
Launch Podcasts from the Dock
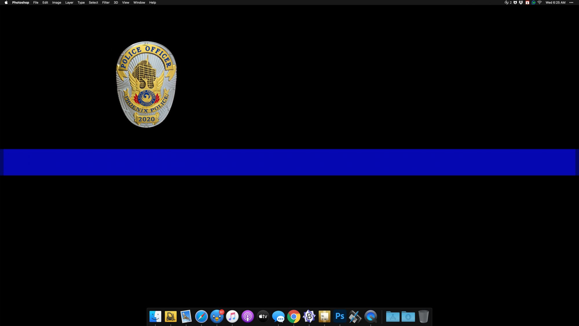coord(248,316)
